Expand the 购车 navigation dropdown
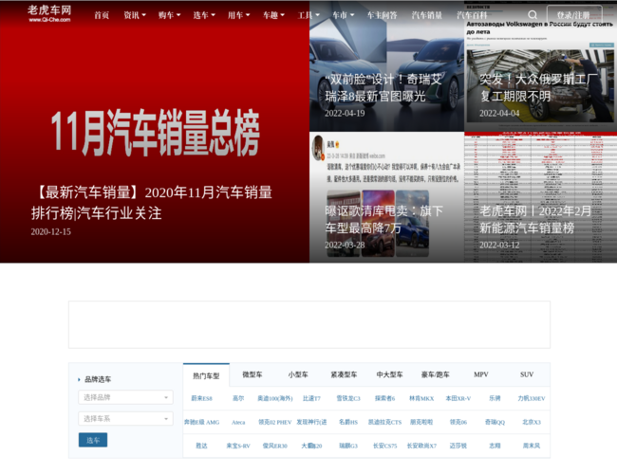This screenshot has height=474, width=617. (x=169, y=15)
